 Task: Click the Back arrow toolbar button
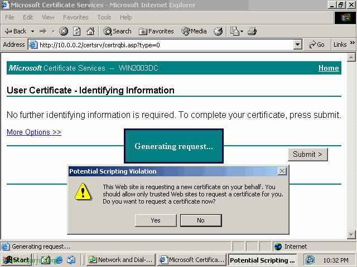(x=15, y=31)
